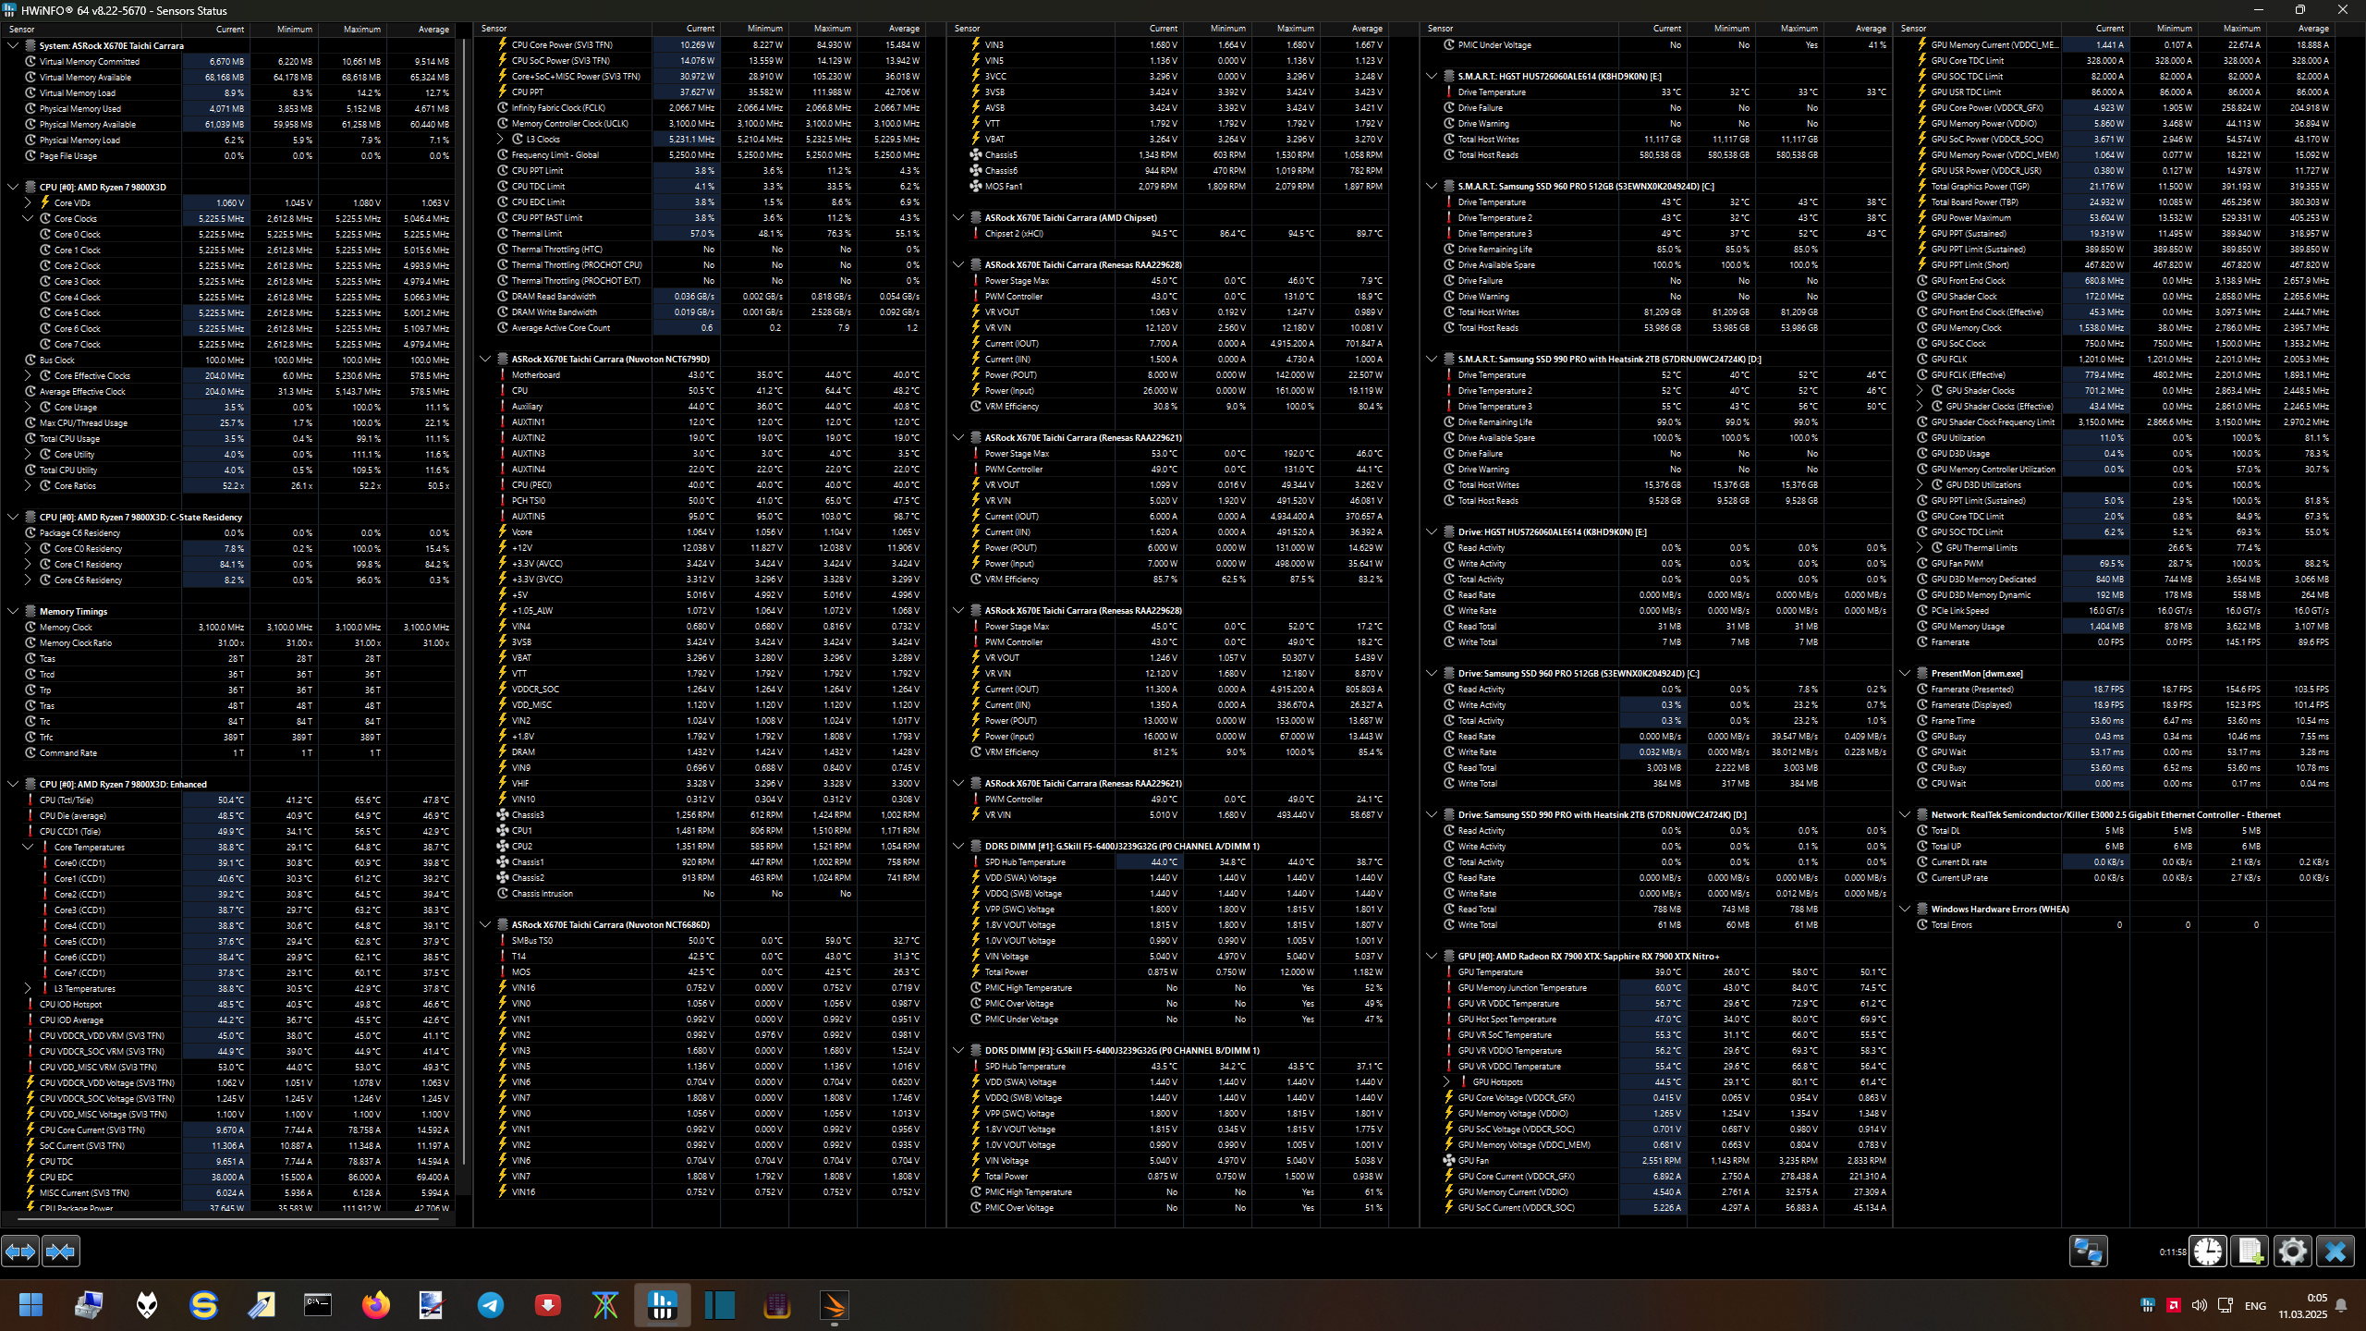Screen dimensions: 2366x1331
Task: Expand the GPU Hotspots node
Action: (x=1446, y=1082)
